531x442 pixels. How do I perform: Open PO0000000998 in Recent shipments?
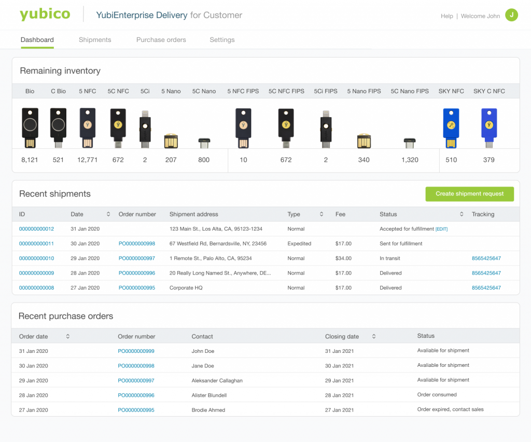(137, 244)
